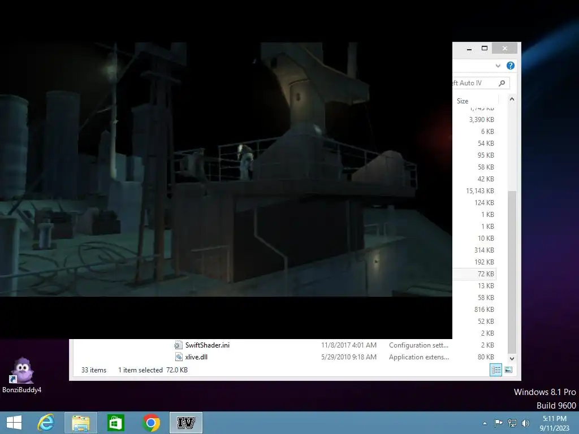Close the Explorer window
This screenshot has height=434, width=579.
(505, 49)
